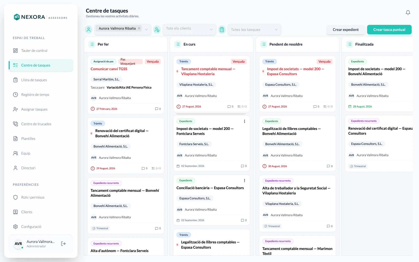Remove Aurora Vallmora Ribalta filter chip
419x262 pixels.
click(x=139, y=28)
